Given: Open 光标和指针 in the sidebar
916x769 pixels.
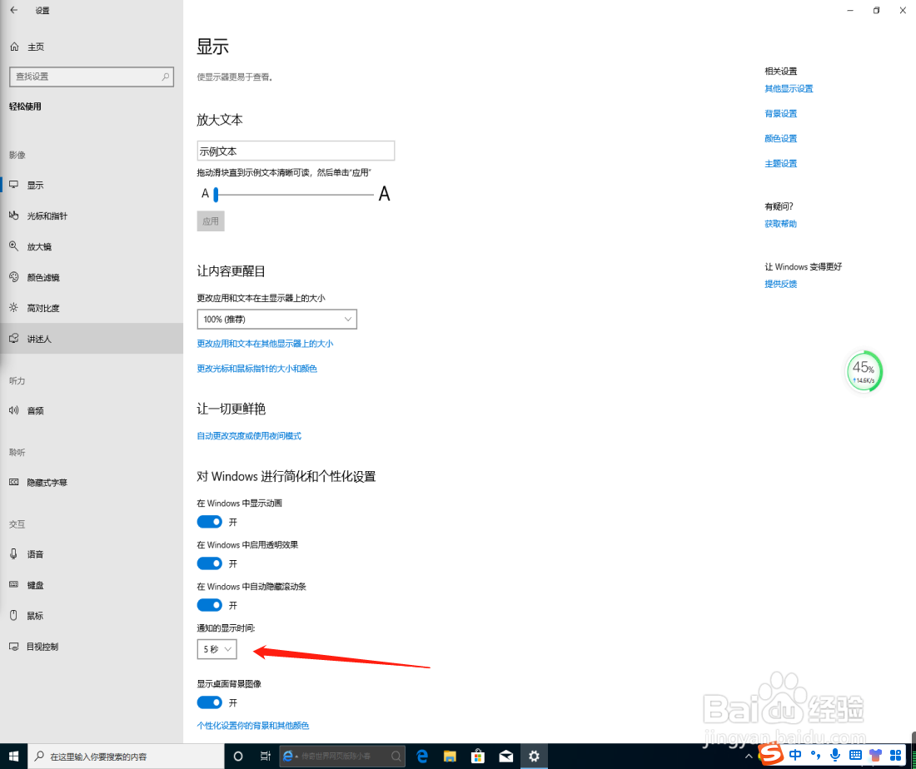Looking at the screenshot, I should (x=92, y=216).
